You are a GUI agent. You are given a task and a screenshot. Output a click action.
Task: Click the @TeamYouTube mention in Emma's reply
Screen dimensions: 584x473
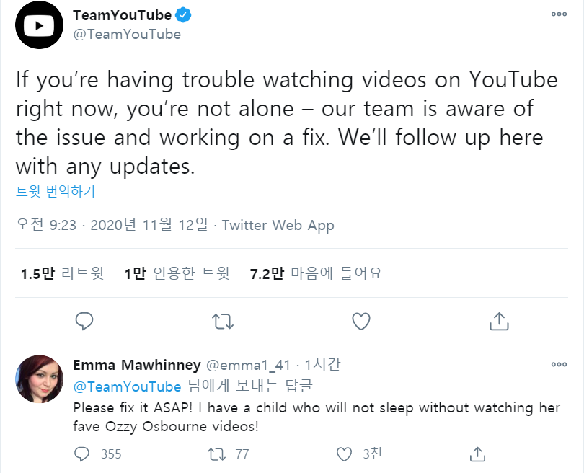coord(127,386)
